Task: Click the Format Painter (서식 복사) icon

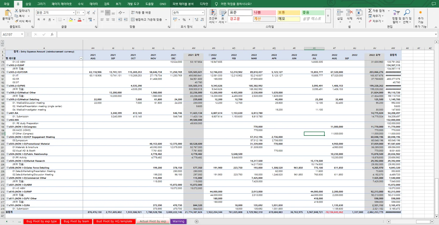Action: click(x=17, y=21)
